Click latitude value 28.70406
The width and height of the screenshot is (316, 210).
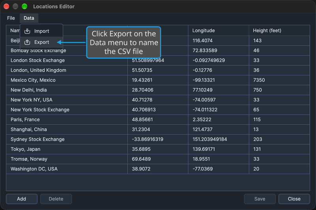(143, 90)
